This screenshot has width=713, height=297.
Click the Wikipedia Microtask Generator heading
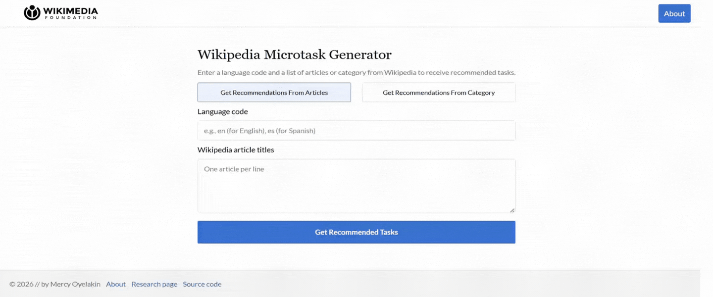pos(294,54)
